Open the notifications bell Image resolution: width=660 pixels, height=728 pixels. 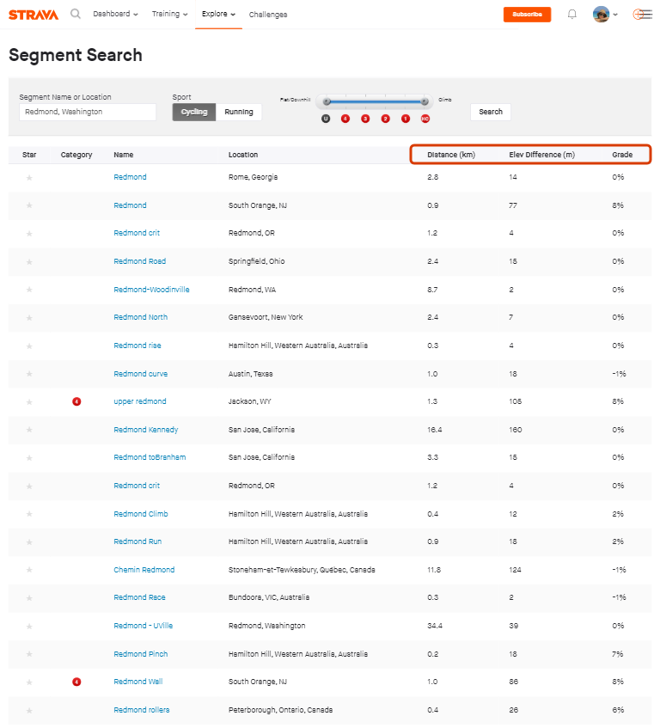571,15
